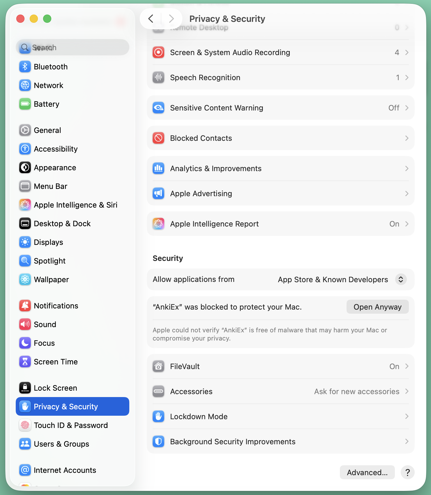Click the Background Security Improvements shield icon
The width and height of the screenshot is (431, 495).
[158, 442]
